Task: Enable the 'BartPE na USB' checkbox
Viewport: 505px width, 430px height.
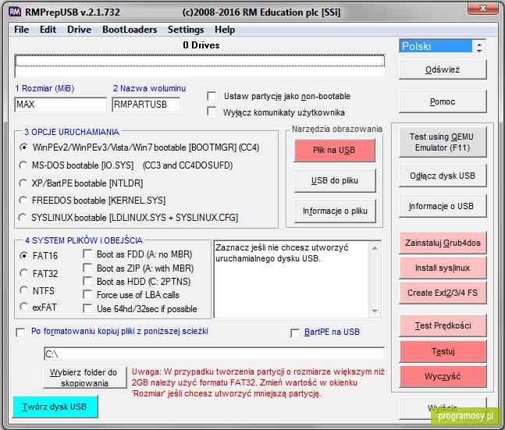Action: (295, 333)
